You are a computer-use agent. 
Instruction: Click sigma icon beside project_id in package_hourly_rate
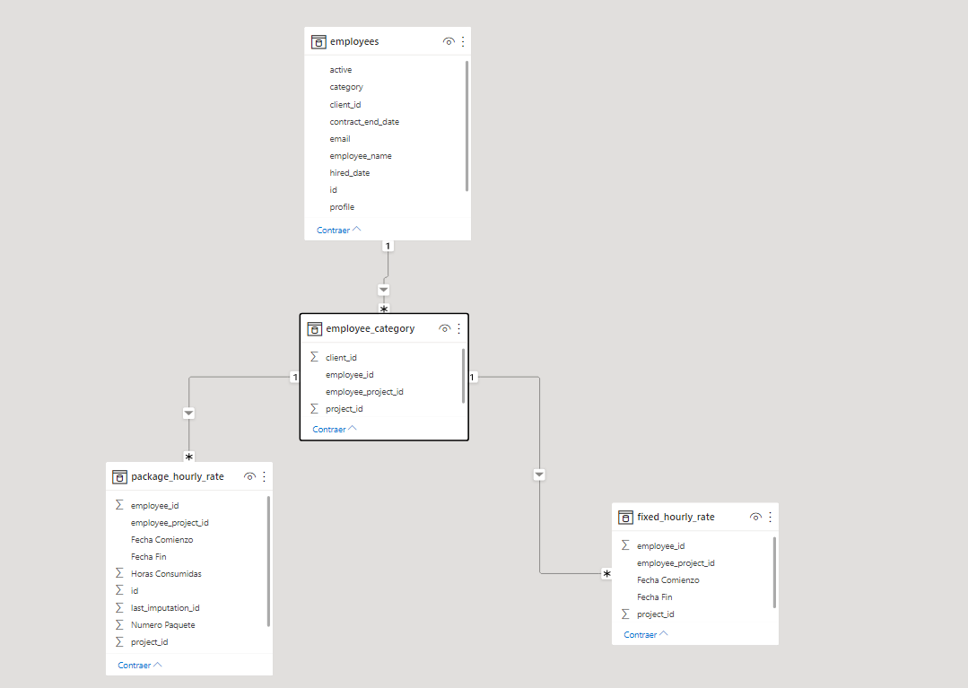tap(119, 641)
